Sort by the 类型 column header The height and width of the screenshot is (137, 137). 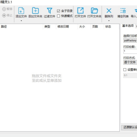coord(49,27)
